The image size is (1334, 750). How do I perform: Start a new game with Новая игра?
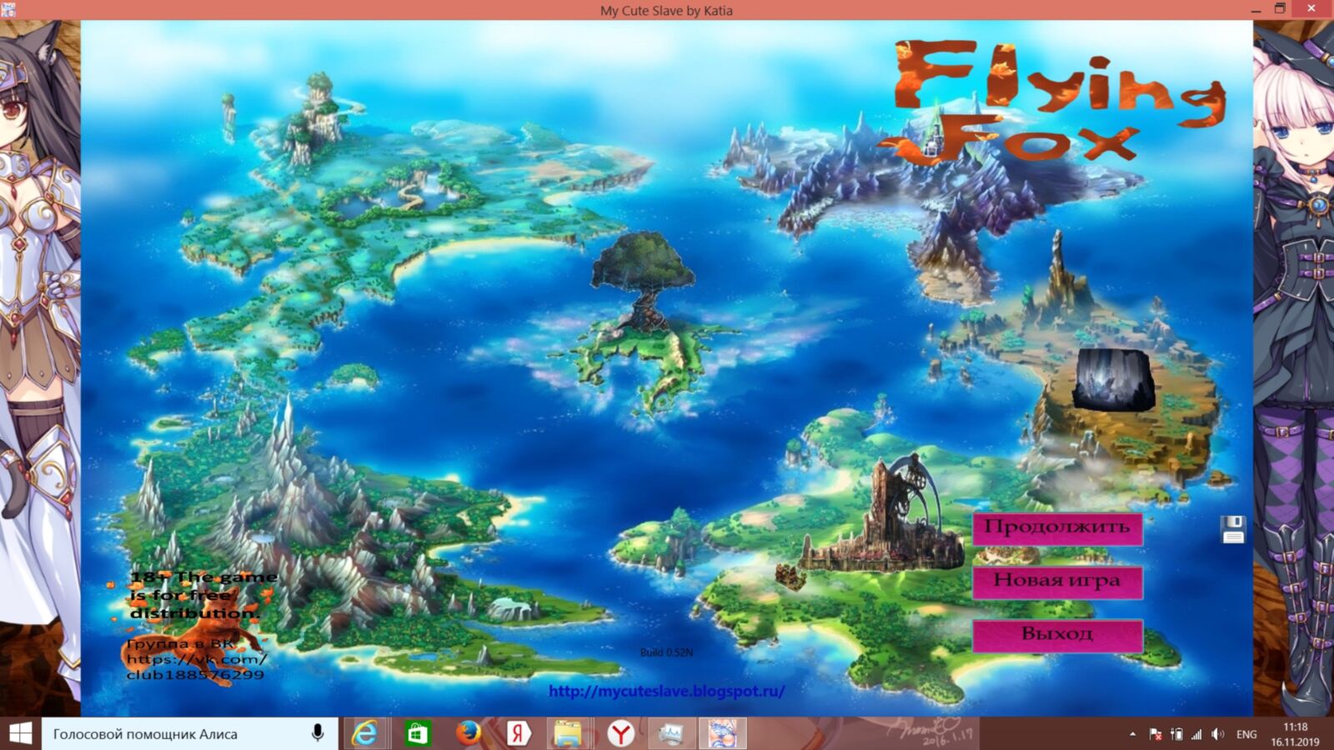(x=1056, y=582)
